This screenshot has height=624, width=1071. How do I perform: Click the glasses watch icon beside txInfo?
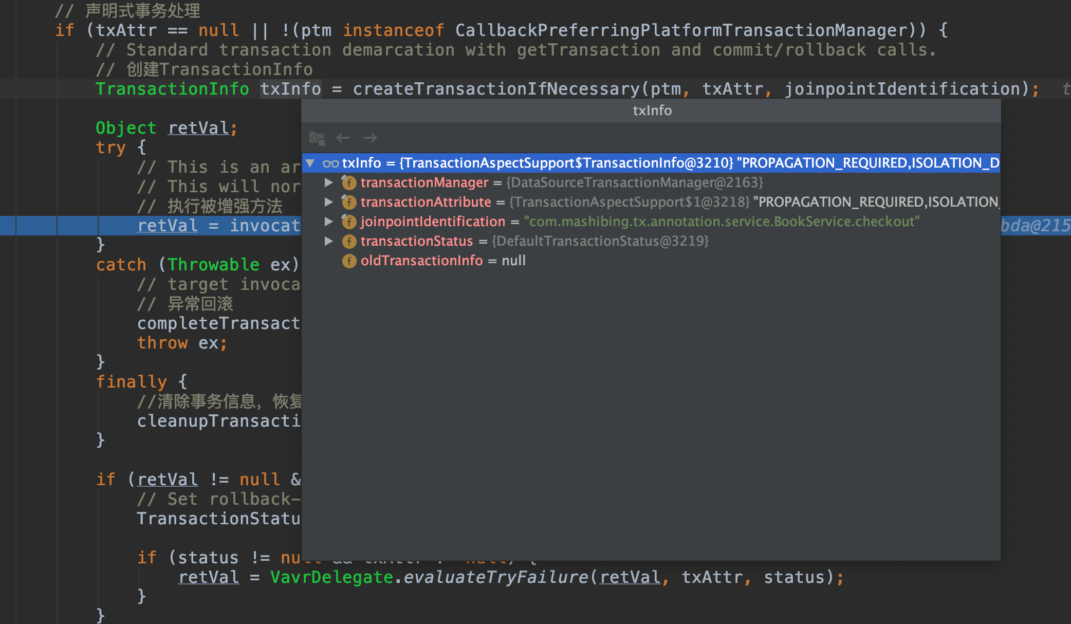330,163
